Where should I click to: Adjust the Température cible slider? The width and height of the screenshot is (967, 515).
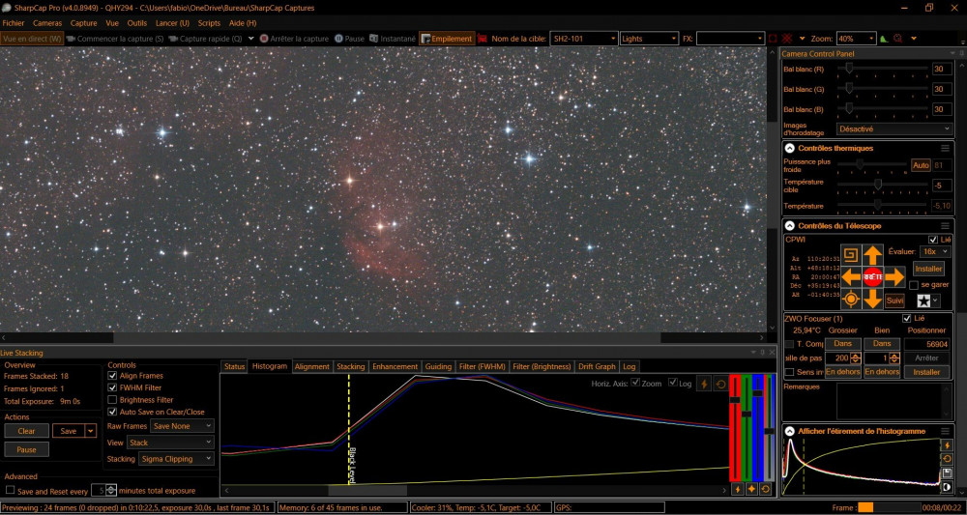pos(883,185)
